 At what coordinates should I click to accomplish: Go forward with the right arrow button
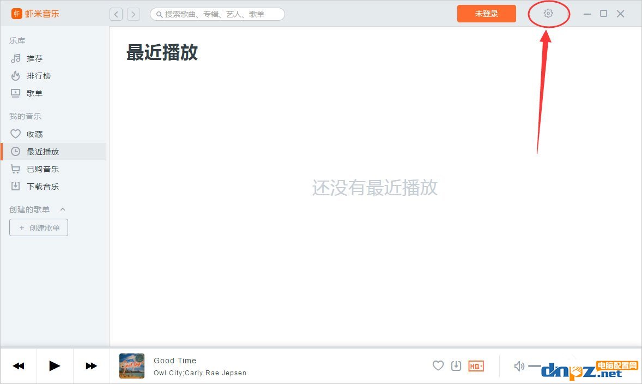(133, 14)
